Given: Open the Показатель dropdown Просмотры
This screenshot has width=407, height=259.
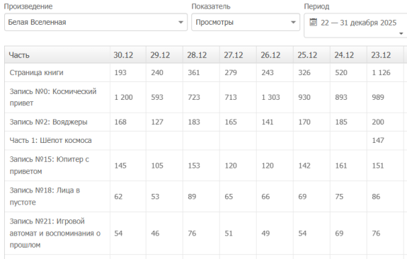Looking at the screenshot, I should [x=246, y=23].
